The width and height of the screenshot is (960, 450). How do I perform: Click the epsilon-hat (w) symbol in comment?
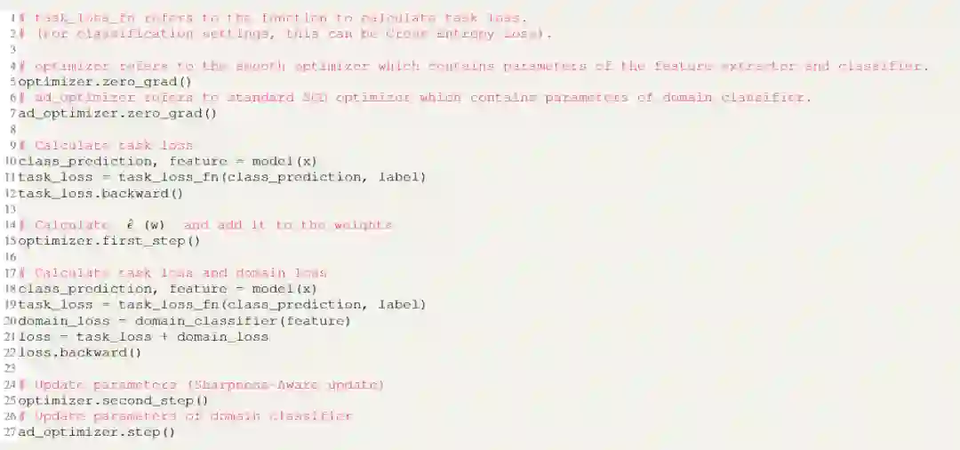click(146, 225)
